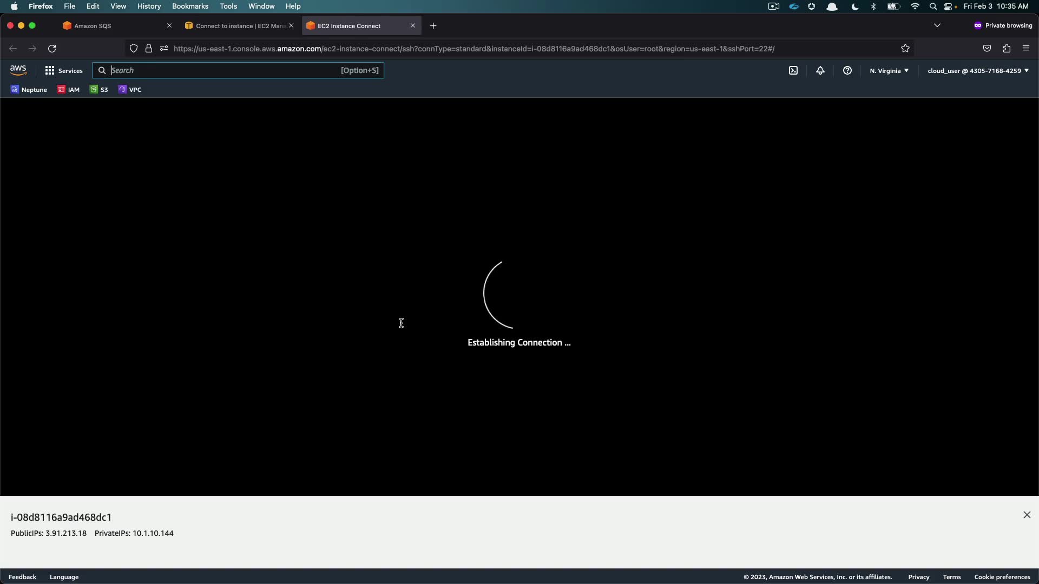Click the AWS logo home icon
The width and height of the screenshot is (1039, 584).
[x=18, y=70]
